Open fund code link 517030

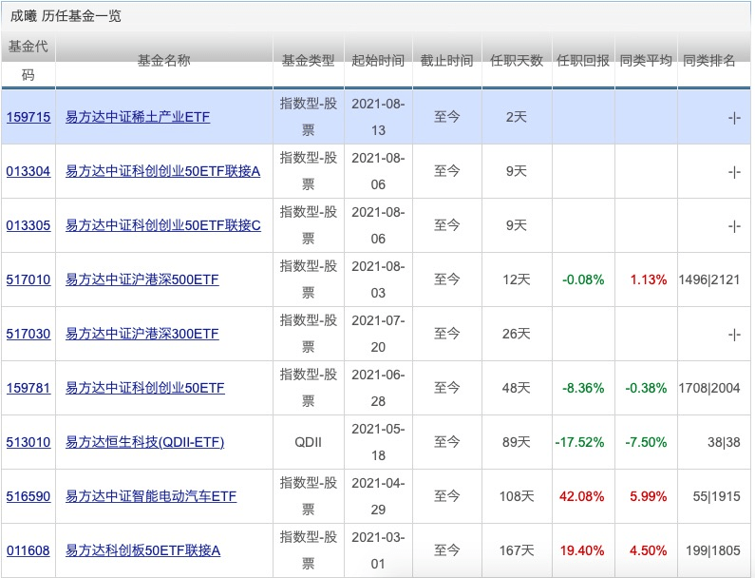[28, 334]
